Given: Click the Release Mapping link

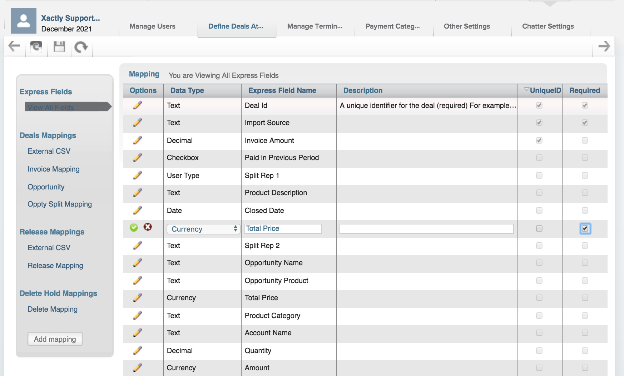Looking at the screenshot, I should click(55, 266).
